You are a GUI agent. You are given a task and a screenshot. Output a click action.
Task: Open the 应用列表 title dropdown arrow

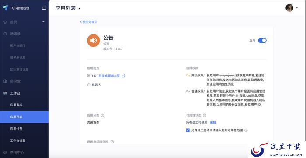(80, 9)
